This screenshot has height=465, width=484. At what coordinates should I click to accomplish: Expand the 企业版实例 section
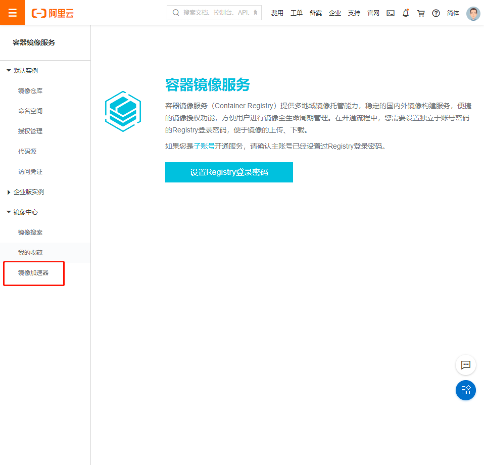25,192
